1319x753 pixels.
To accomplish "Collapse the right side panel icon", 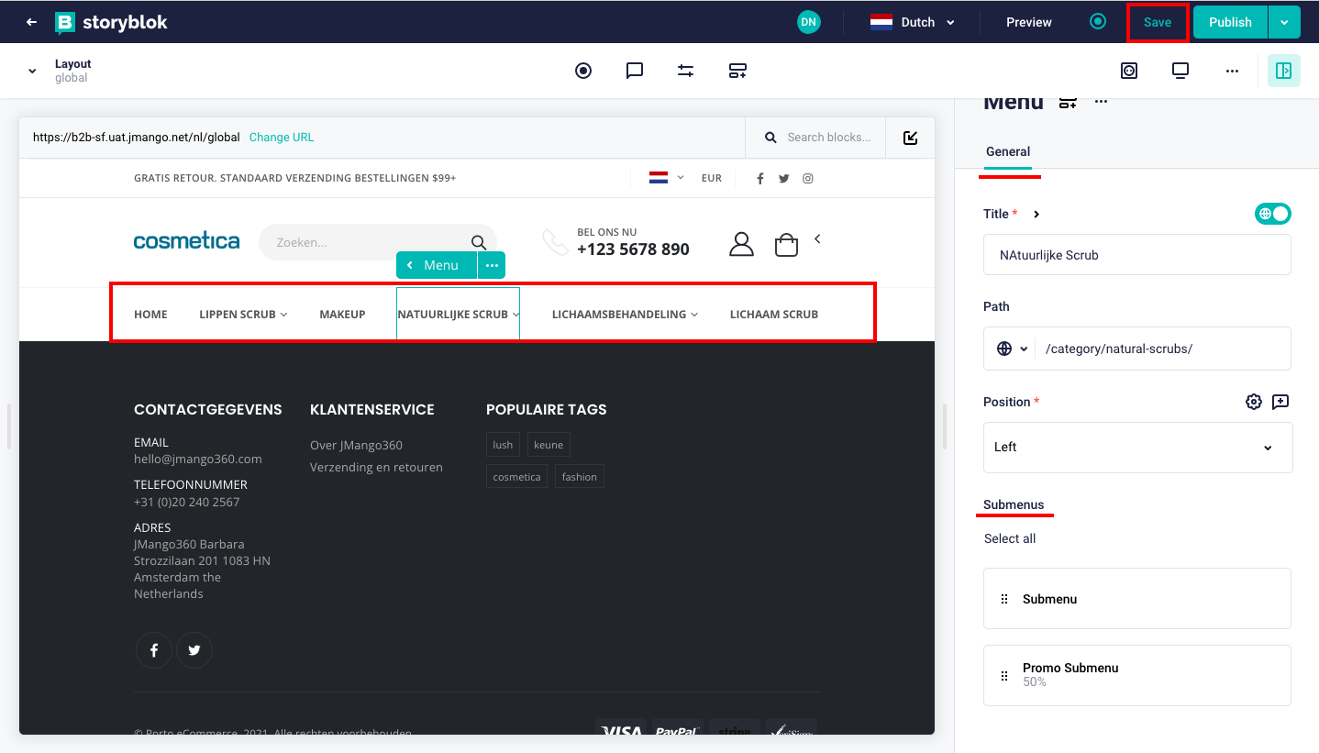I will [1283, 71].
